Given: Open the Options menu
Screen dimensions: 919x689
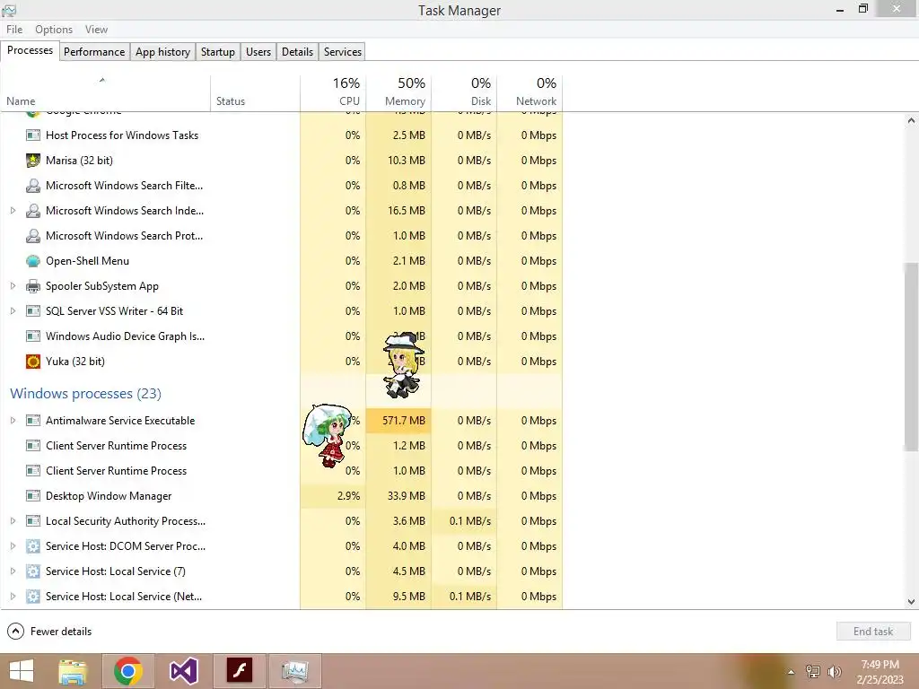Looking at the screenshot, I should 54,30.
